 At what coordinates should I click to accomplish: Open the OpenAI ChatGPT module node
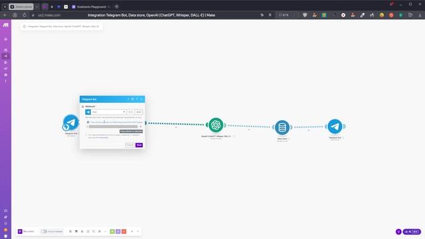tap(216, 125)
